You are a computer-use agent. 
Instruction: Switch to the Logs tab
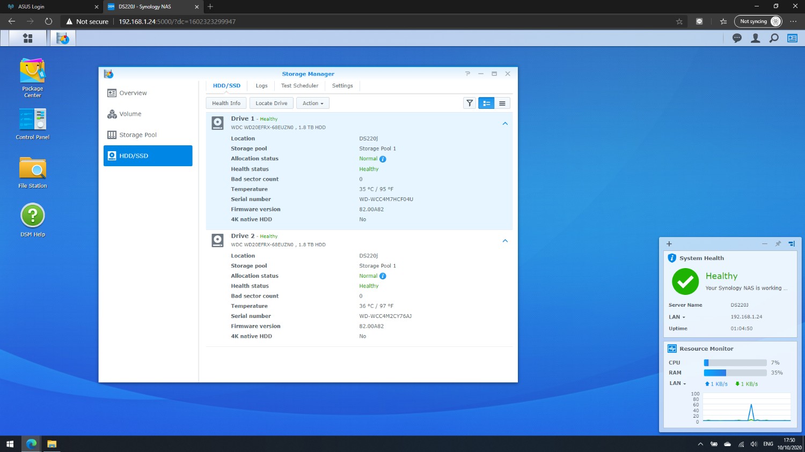tap(261, 86)
